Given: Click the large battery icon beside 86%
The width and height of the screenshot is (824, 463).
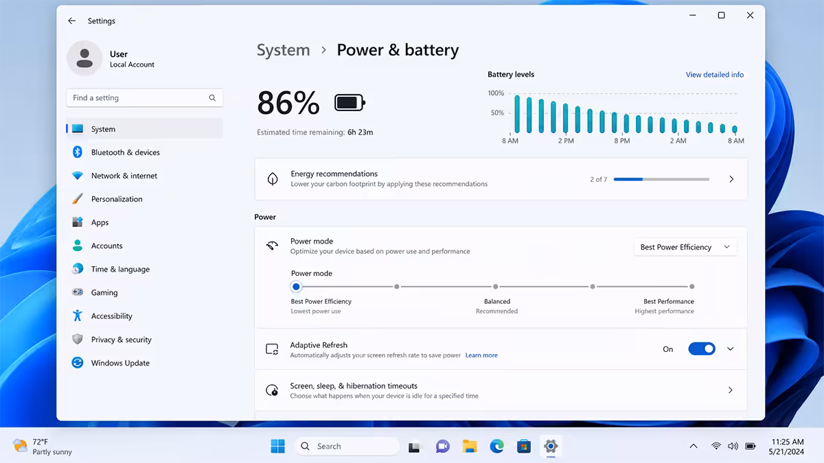Looking at the screenshot, I should click(x=350, y=103).
